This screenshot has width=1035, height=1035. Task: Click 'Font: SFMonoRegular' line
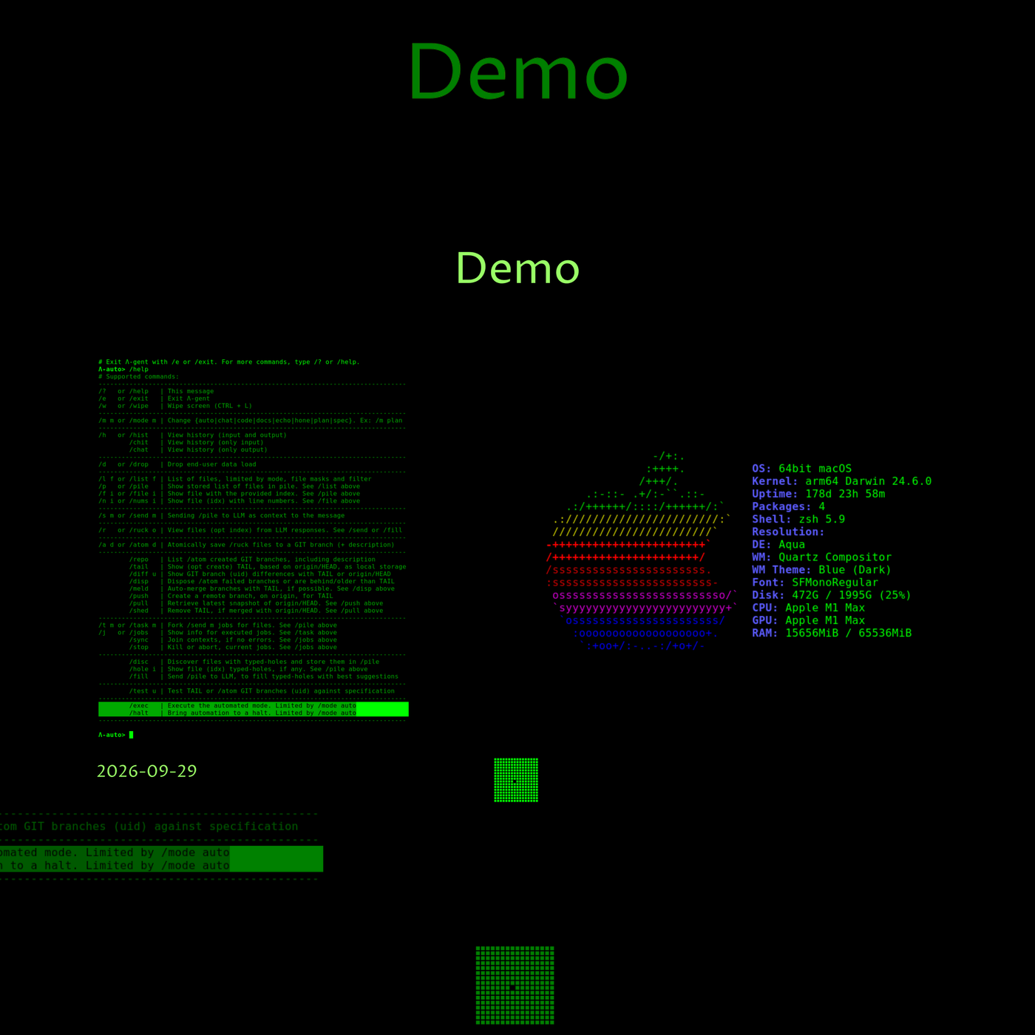point(815,583)
